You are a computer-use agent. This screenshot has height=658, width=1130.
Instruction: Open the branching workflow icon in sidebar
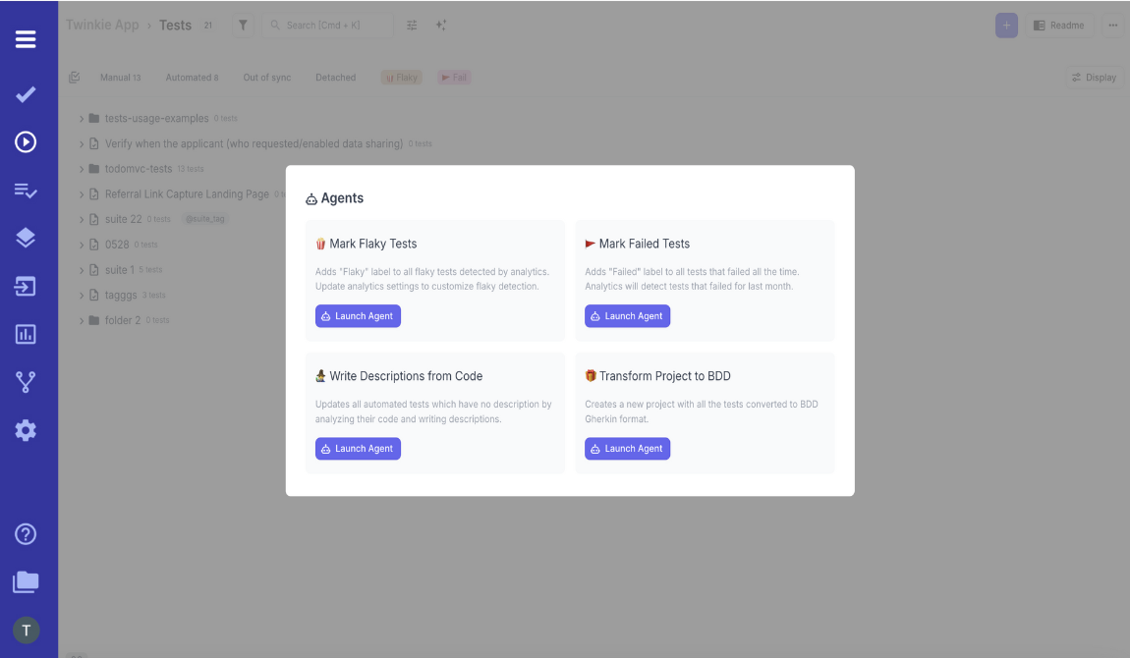pos(28,382)
